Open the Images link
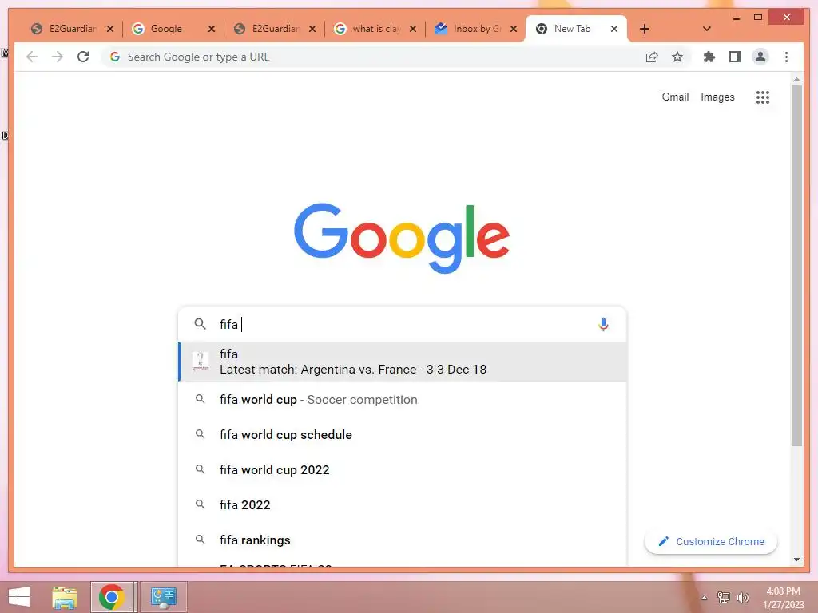This screenshot has height=613, width=818. click(717, 97)
